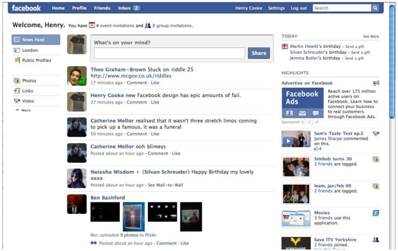Screen dimensions: 398x251
Task: Click the Photos icon in sidebar
Action: (x=17, y=81)
